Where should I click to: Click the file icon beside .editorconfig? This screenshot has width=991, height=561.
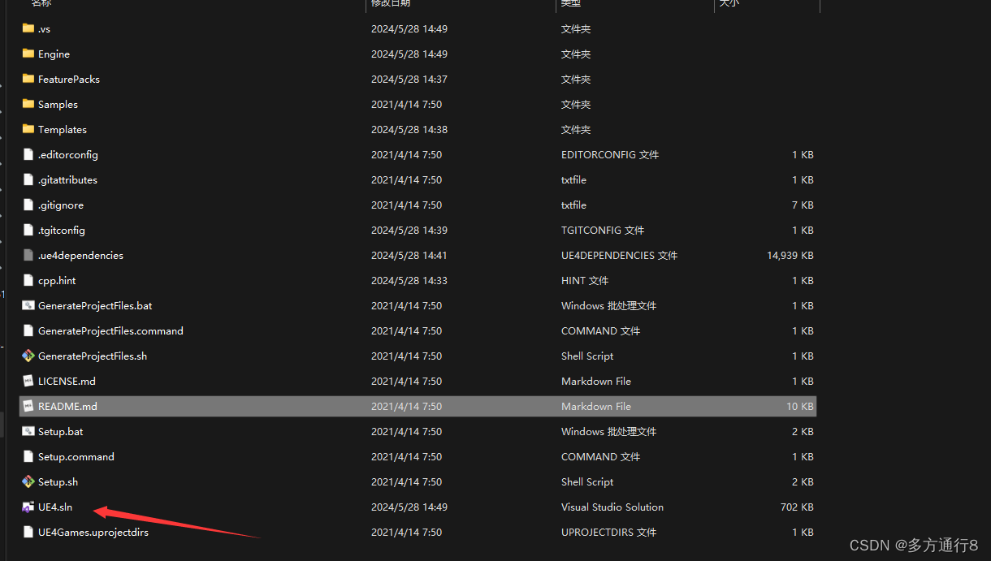(x=28, y=154)
